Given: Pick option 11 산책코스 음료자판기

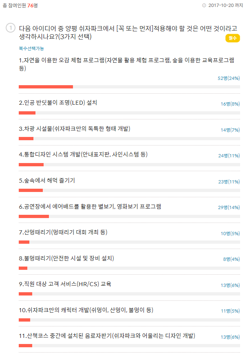Looking at the screenshot, I should coord(107,336).
